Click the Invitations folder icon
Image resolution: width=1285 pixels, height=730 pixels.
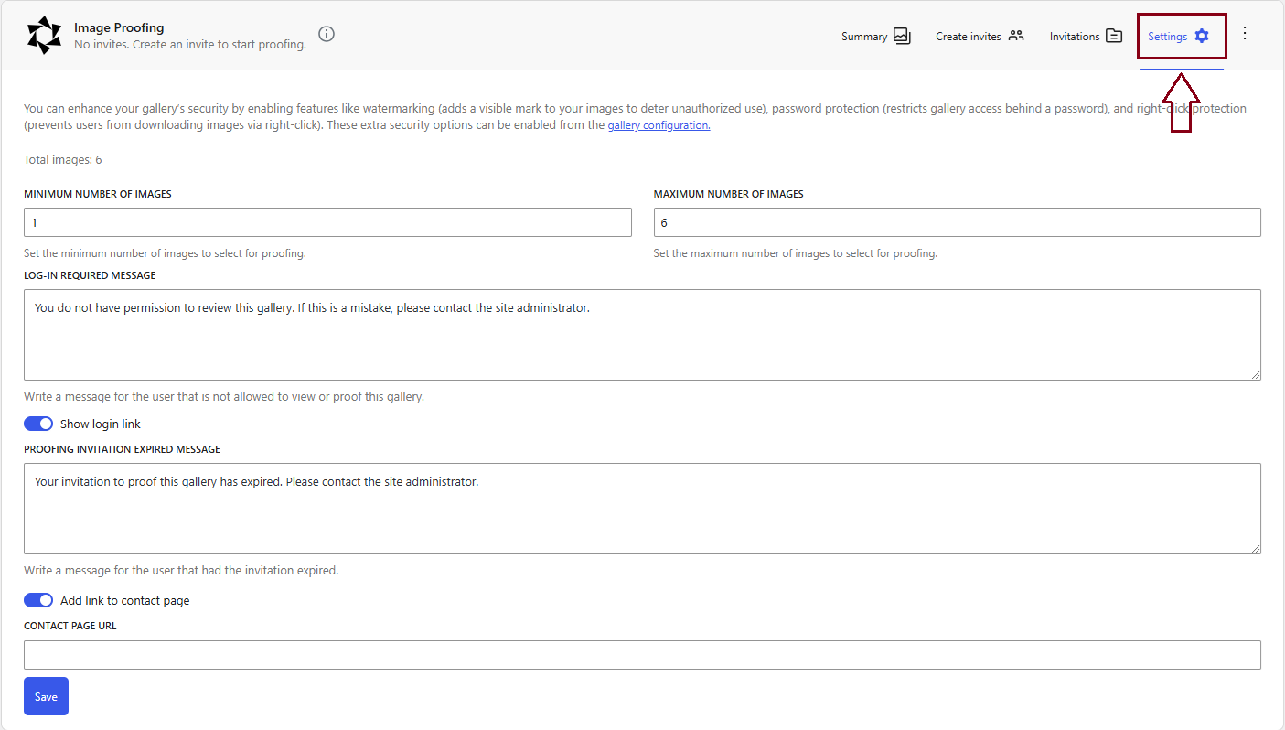coord(1113,37)
